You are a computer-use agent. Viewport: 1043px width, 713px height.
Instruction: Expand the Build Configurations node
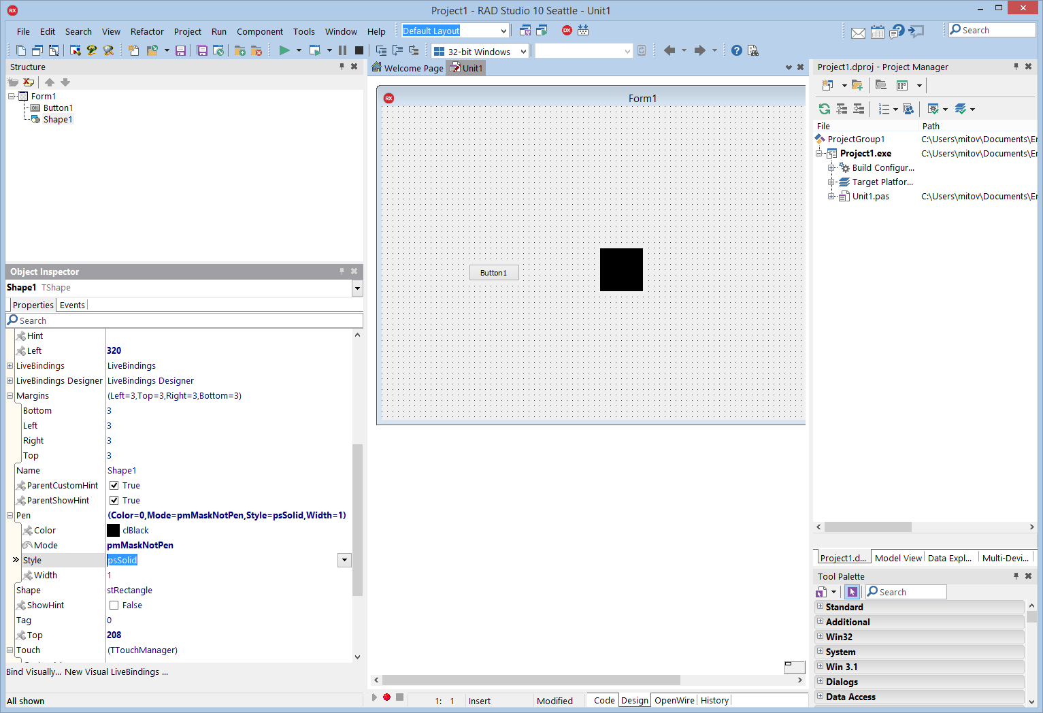[x=831, y=168]
